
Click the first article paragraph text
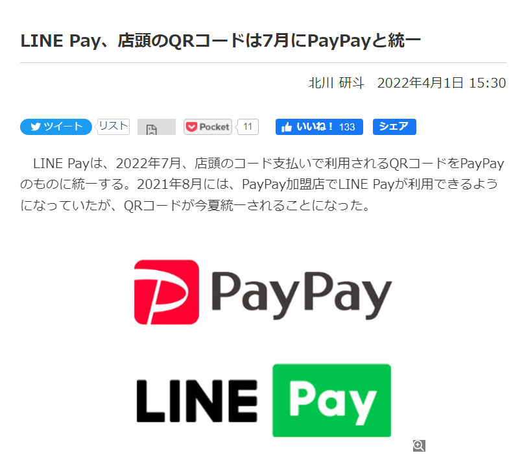[263, 184]
